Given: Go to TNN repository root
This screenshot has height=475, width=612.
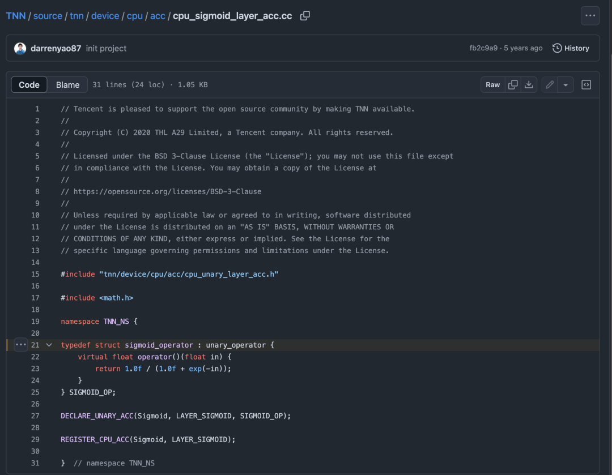Looking at the screenshot, I should point(16,16).
